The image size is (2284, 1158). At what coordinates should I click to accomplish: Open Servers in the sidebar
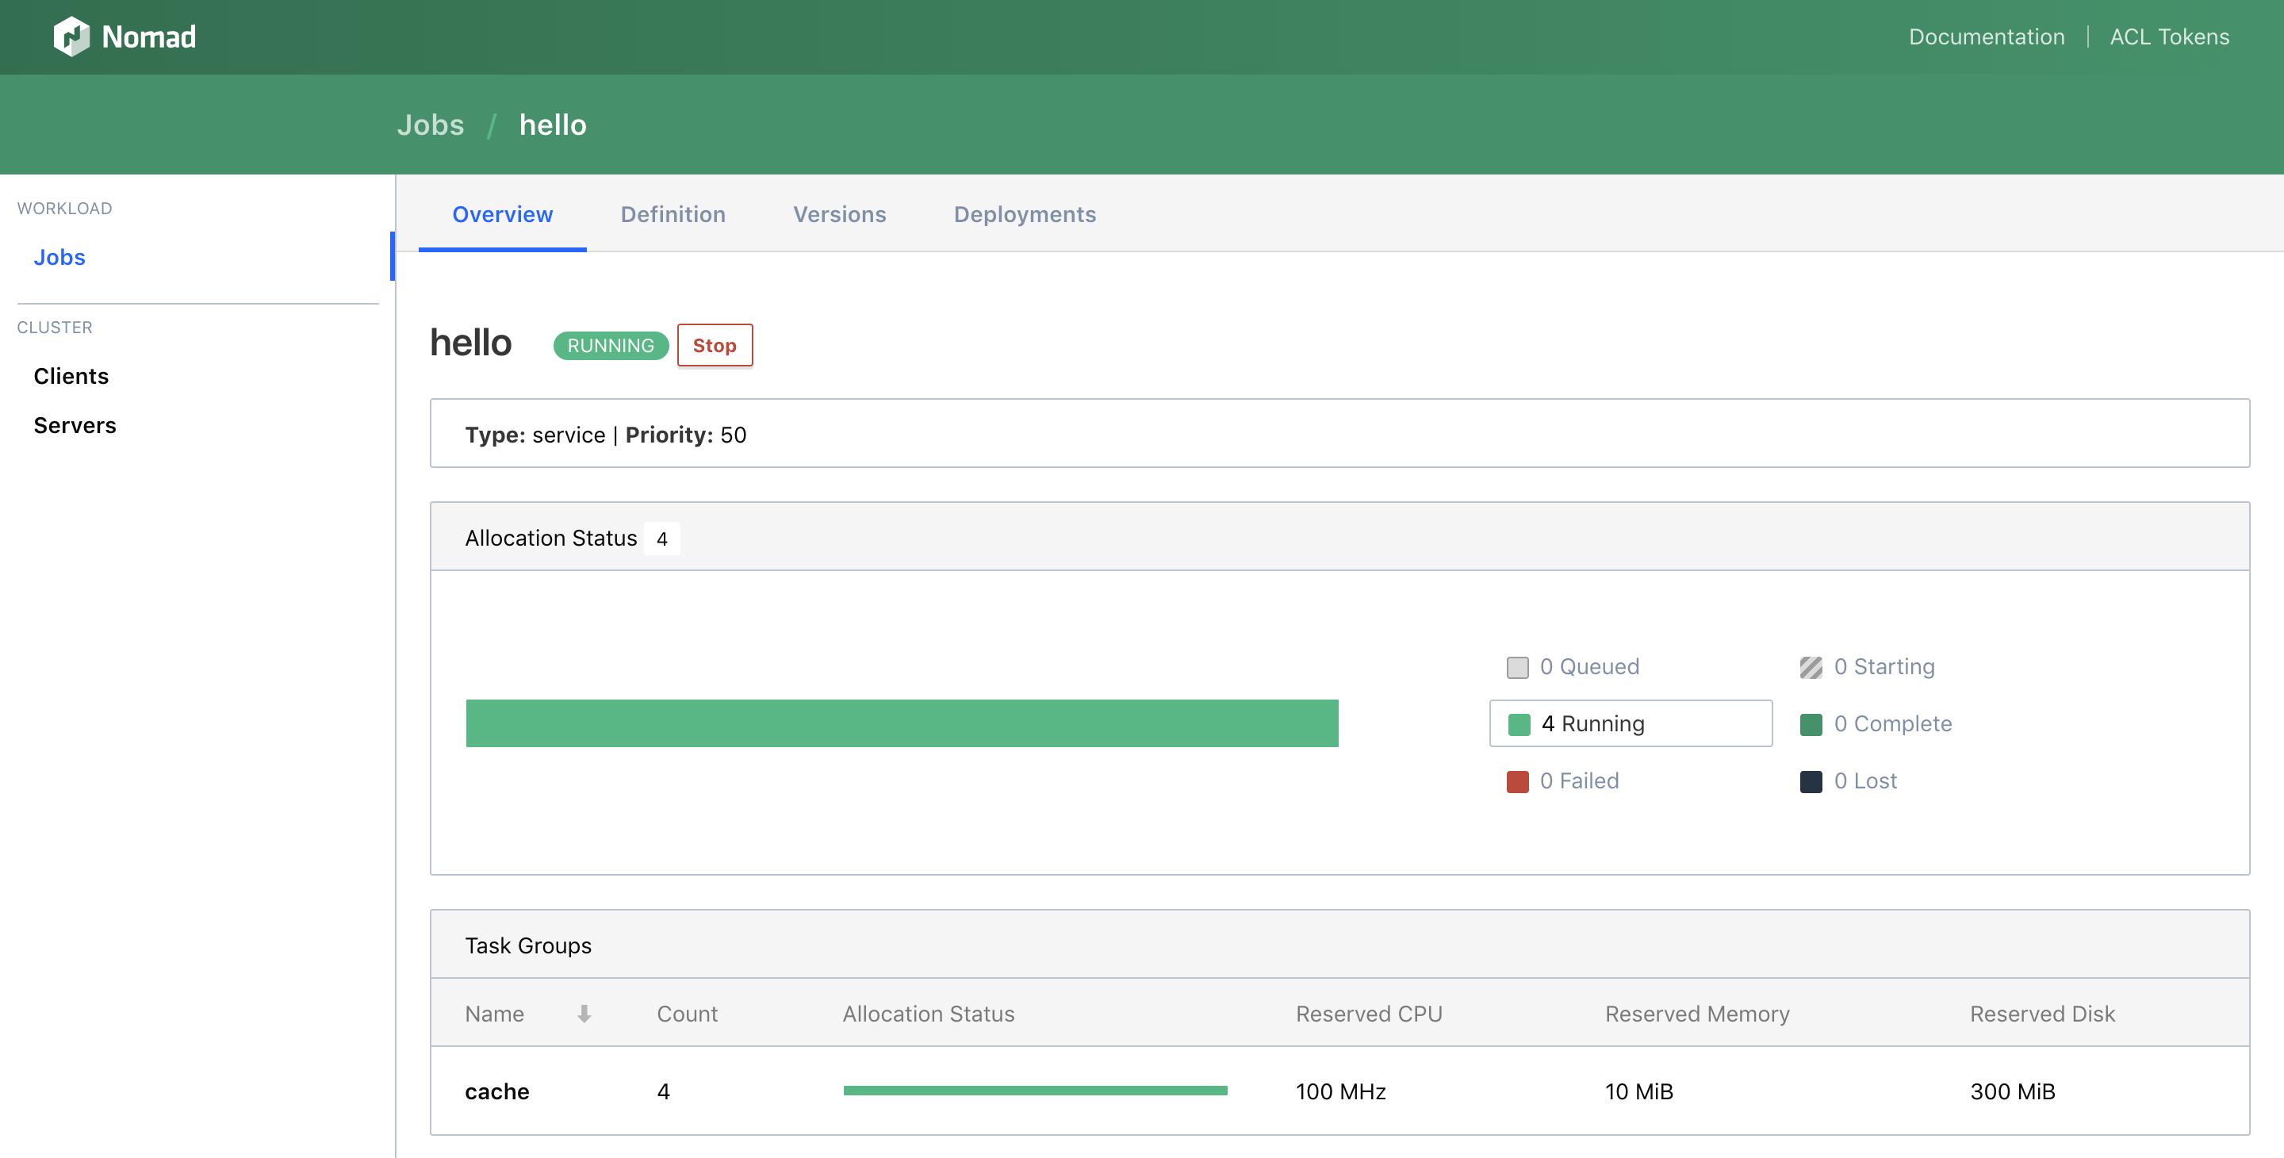(75, 426)
